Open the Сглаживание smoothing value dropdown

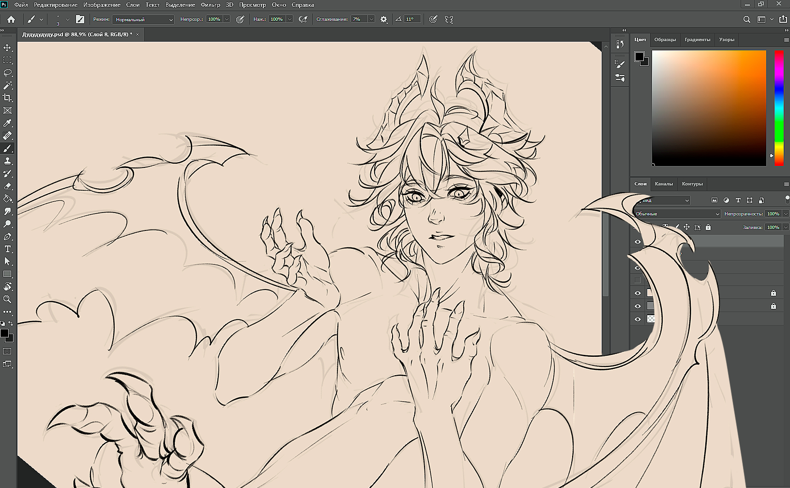tap(371, 19)
